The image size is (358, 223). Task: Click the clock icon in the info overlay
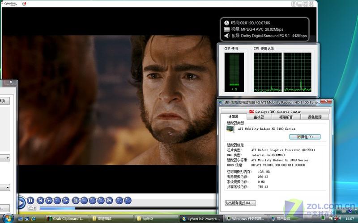coord(226,23)
